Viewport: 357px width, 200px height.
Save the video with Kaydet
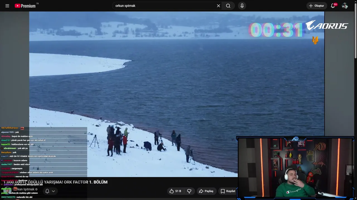pos(228,191)
